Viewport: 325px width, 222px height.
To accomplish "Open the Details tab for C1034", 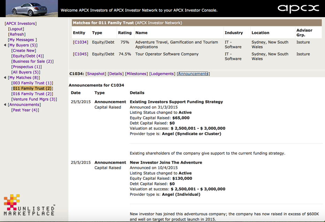I will (115, 74).
